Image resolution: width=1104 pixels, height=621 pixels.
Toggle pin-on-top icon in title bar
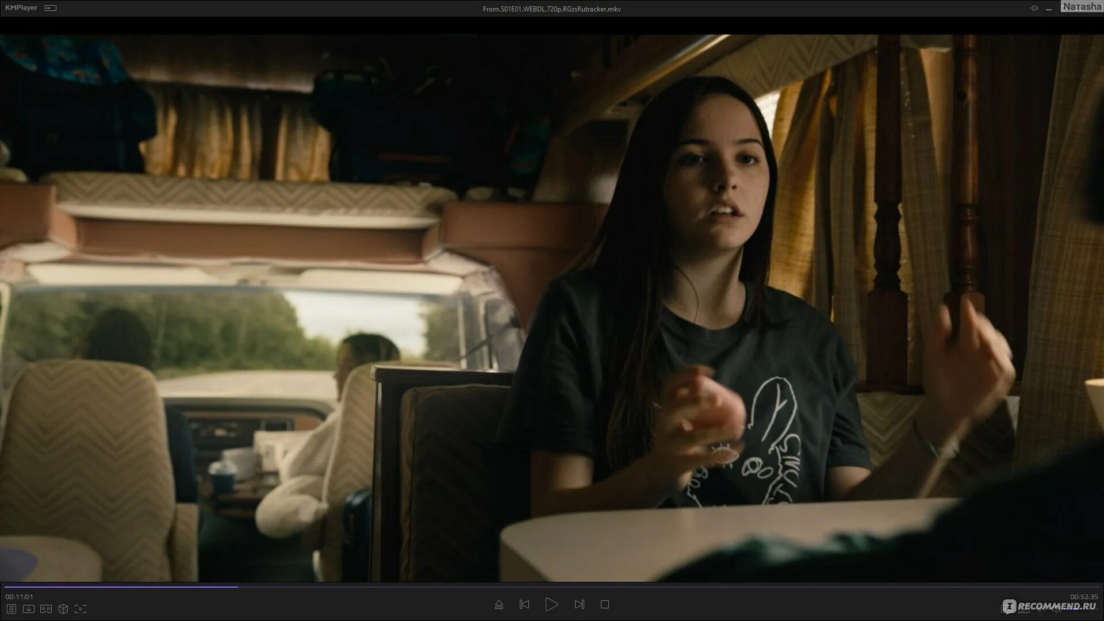pos(1034,8)
